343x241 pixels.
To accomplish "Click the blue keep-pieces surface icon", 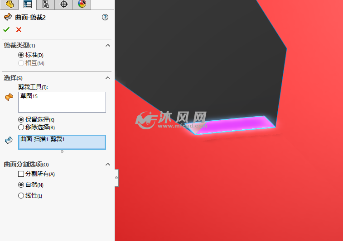I will pos(9,140).
